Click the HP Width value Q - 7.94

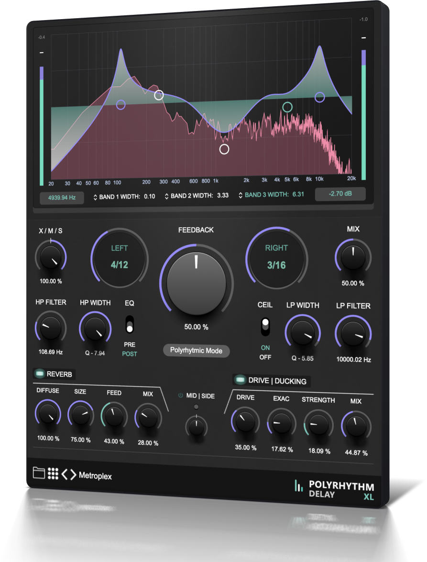click(x=95, y=353)
